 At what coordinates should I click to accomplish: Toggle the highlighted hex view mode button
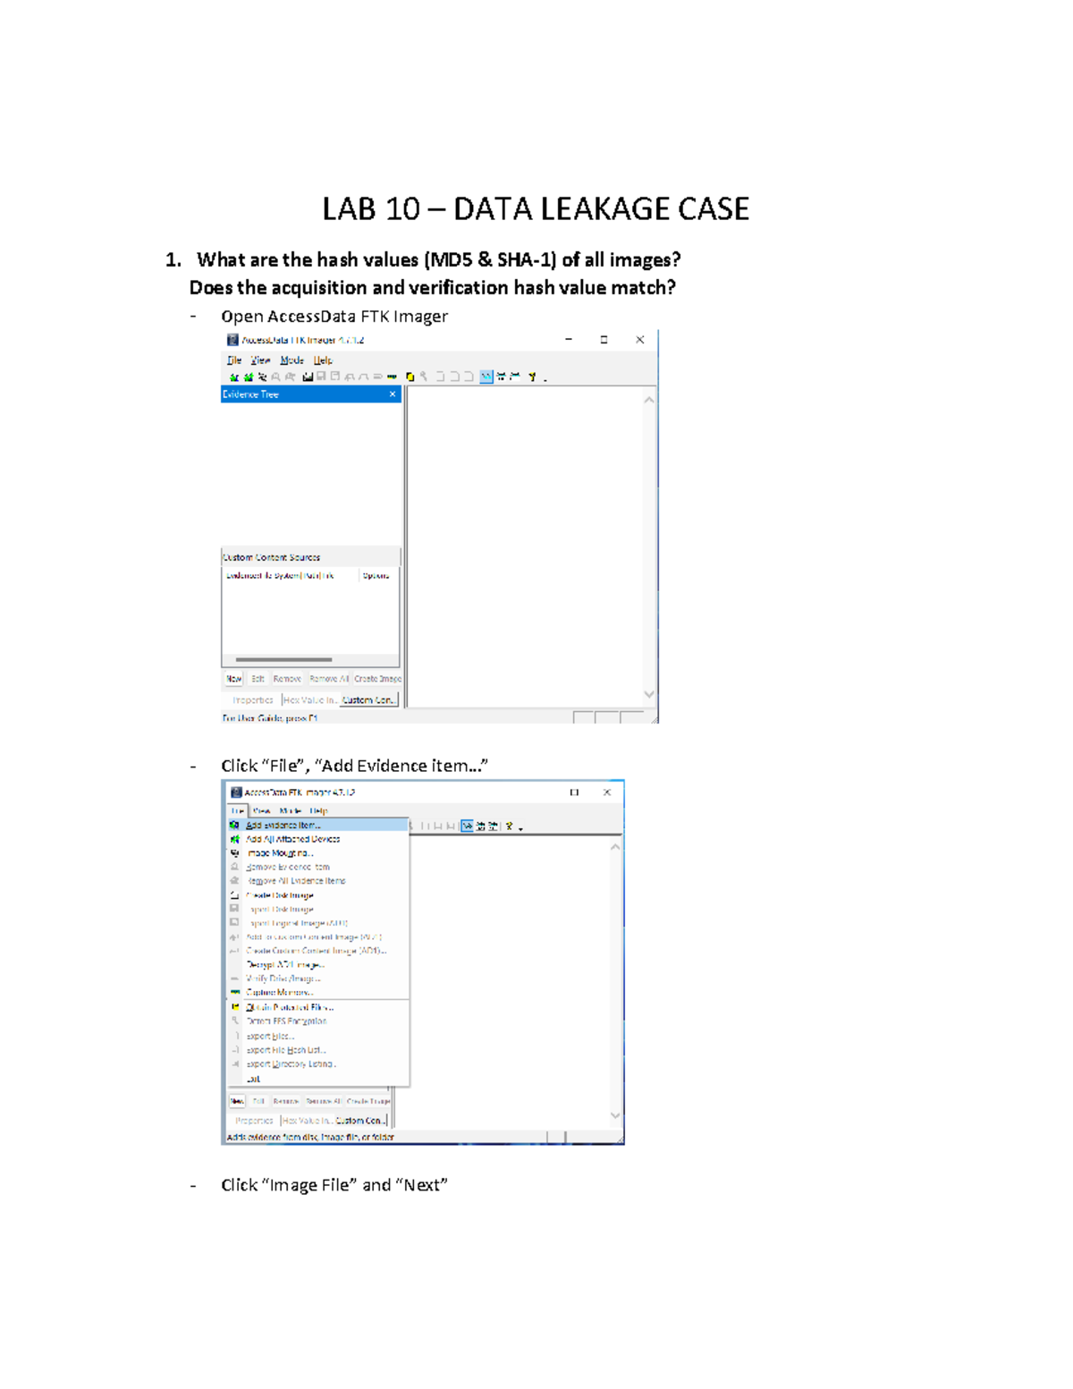point(488,375)
